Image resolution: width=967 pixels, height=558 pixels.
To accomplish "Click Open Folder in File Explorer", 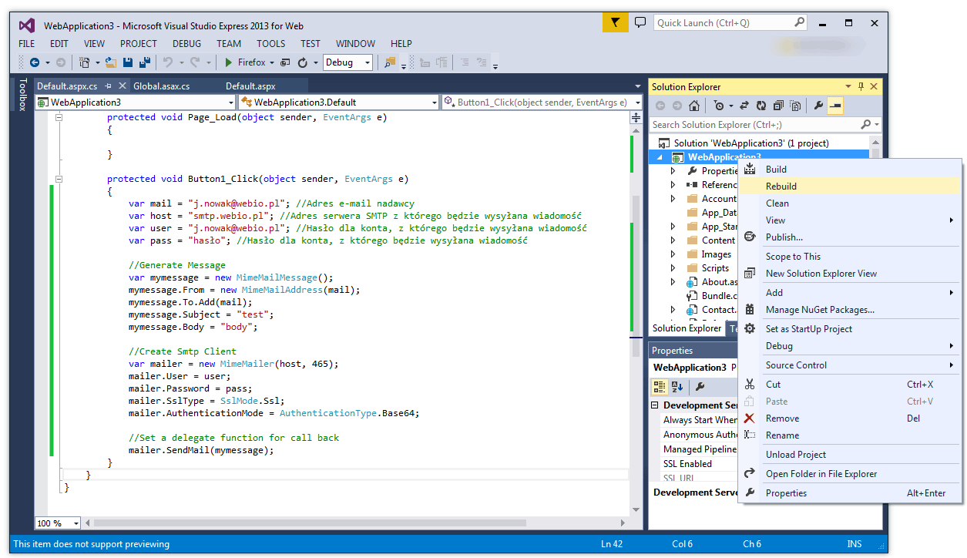I will click(x=850, y=474).
